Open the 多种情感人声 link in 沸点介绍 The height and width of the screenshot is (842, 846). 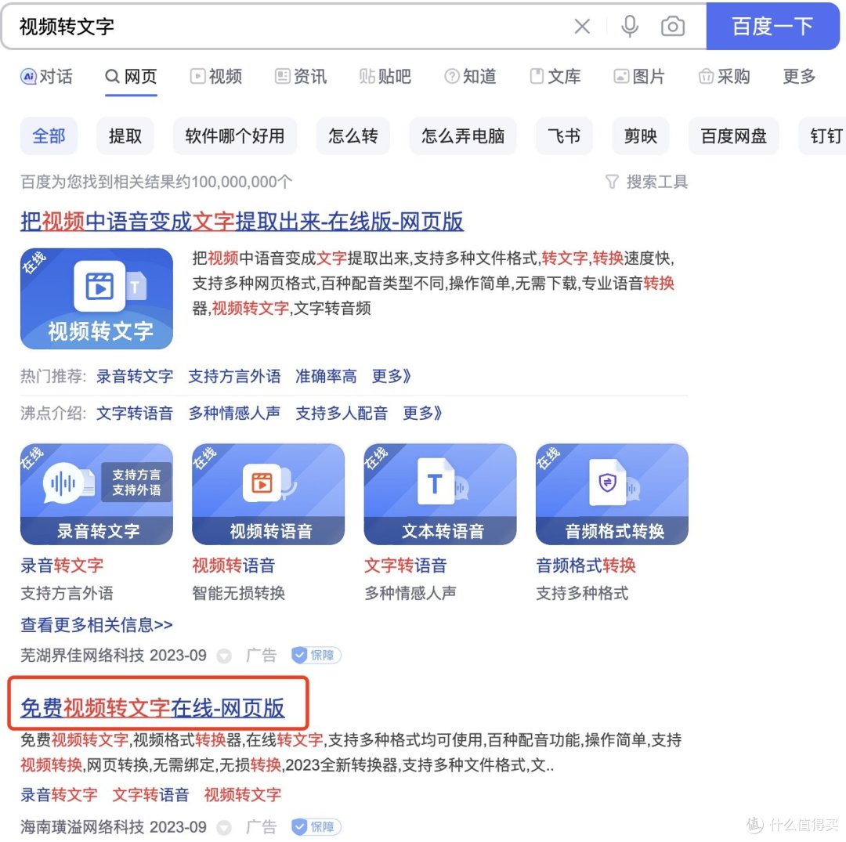click(234, 414)
